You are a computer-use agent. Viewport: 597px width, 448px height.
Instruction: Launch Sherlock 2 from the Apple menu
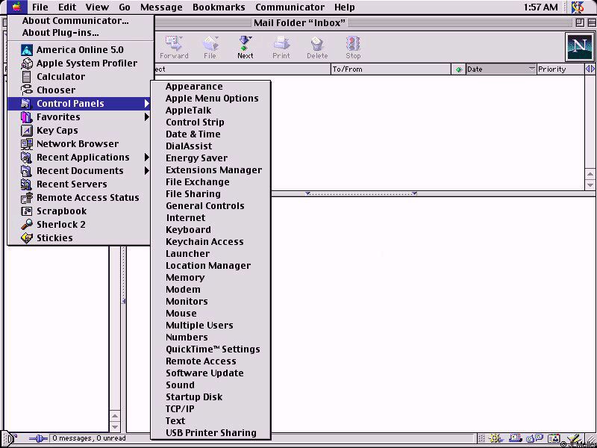click(60, 224)
